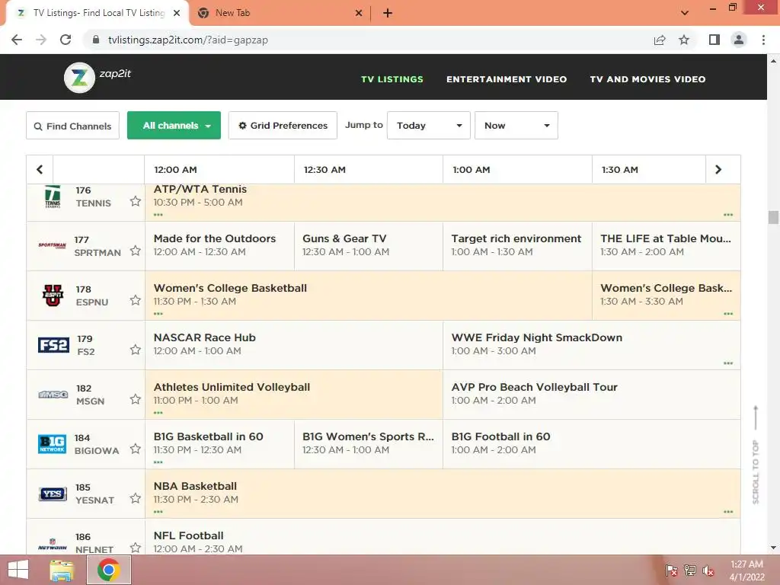Go to previous time slot arrow
Screen dimensions: 780x585
pos(40,170)
